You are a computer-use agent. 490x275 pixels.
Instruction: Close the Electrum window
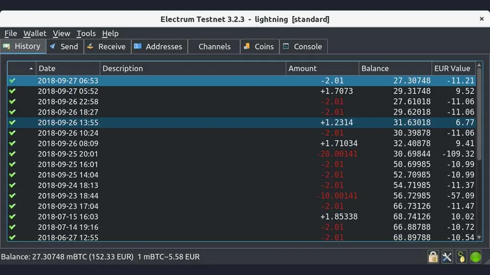click(x=481, y=19)
